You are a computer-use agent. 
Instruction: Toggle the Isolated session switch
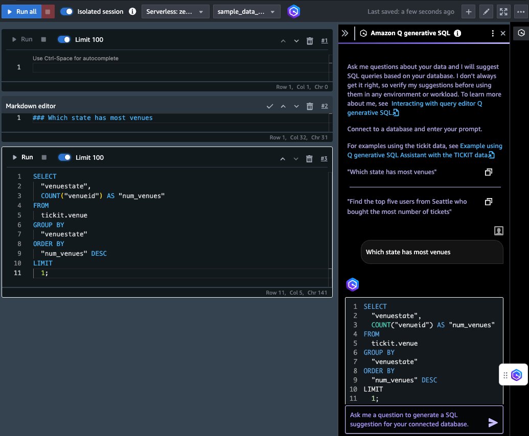pos(66,11)
